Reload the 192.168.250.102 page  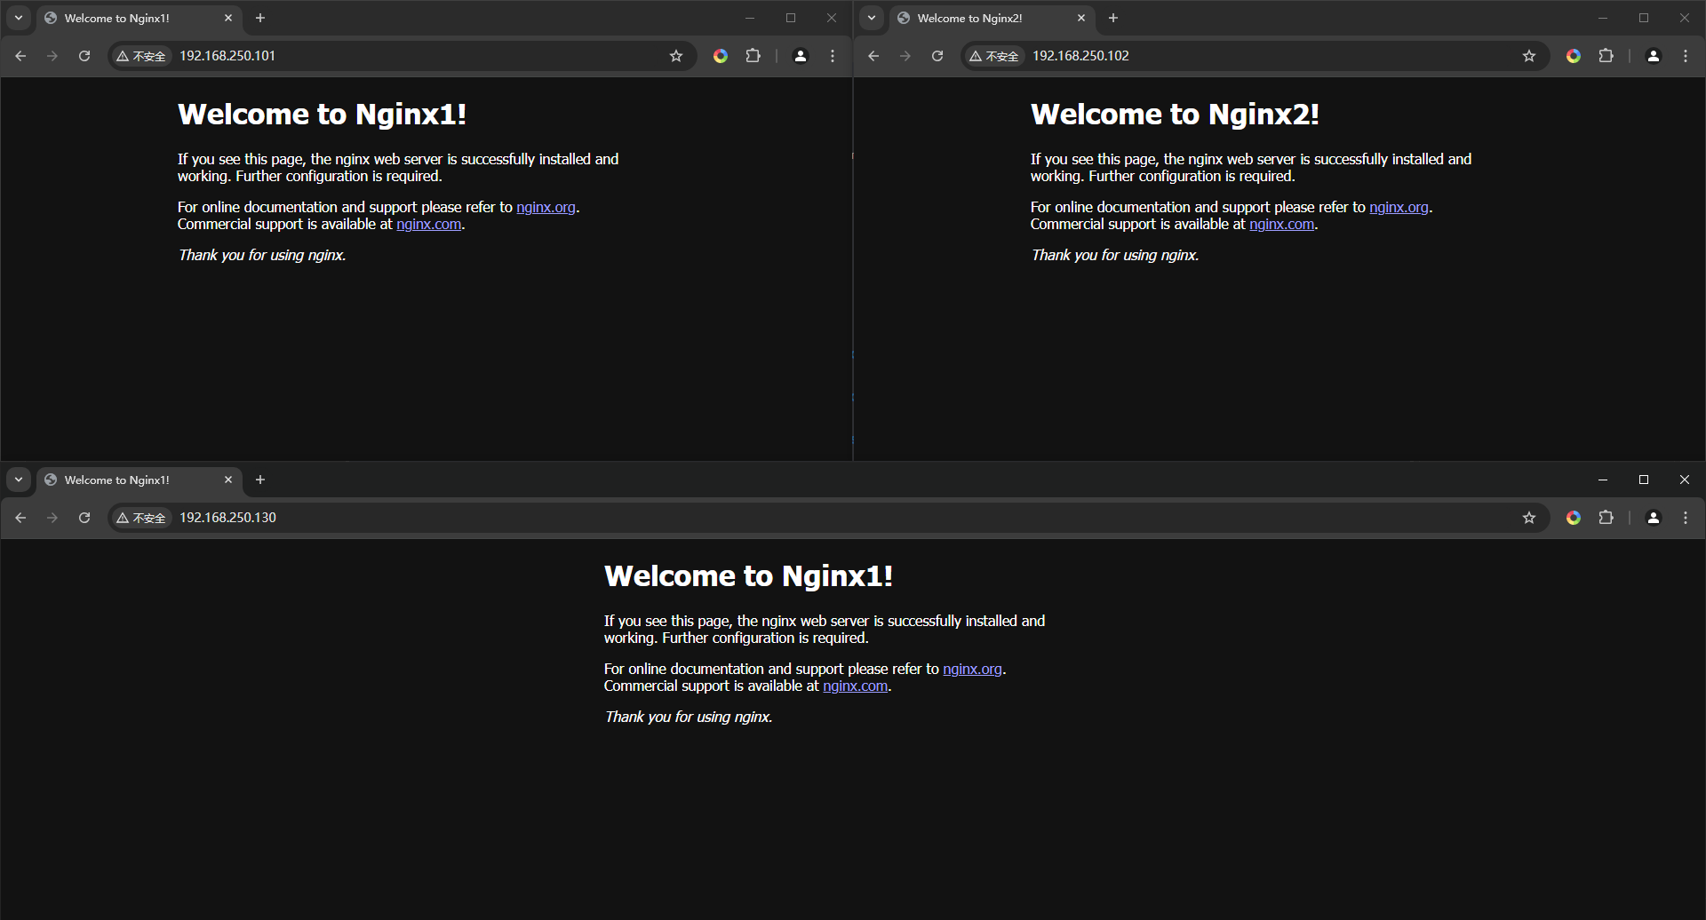point(937,56)
